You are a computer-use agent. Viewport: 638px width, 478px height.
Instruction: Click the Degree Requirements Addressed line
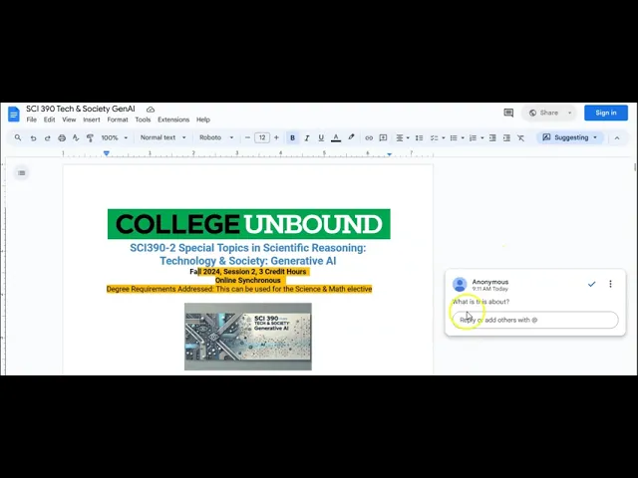pyautogui.click(x=239, y=289)
